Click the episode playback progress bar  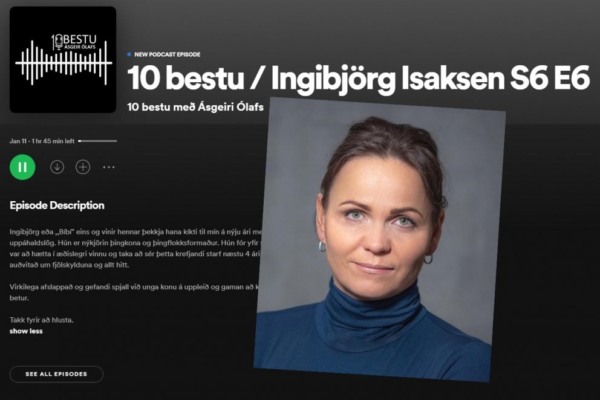pyautogui.click(x=97, y=141)
